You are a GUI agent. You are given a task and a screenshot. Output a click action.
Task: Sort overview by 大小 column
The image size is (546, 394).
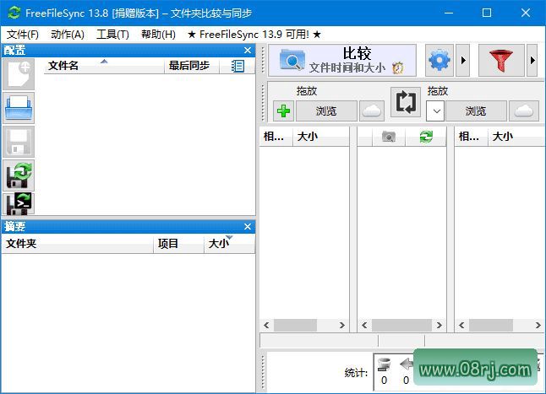pyautogui.click(x=229, y=244)
